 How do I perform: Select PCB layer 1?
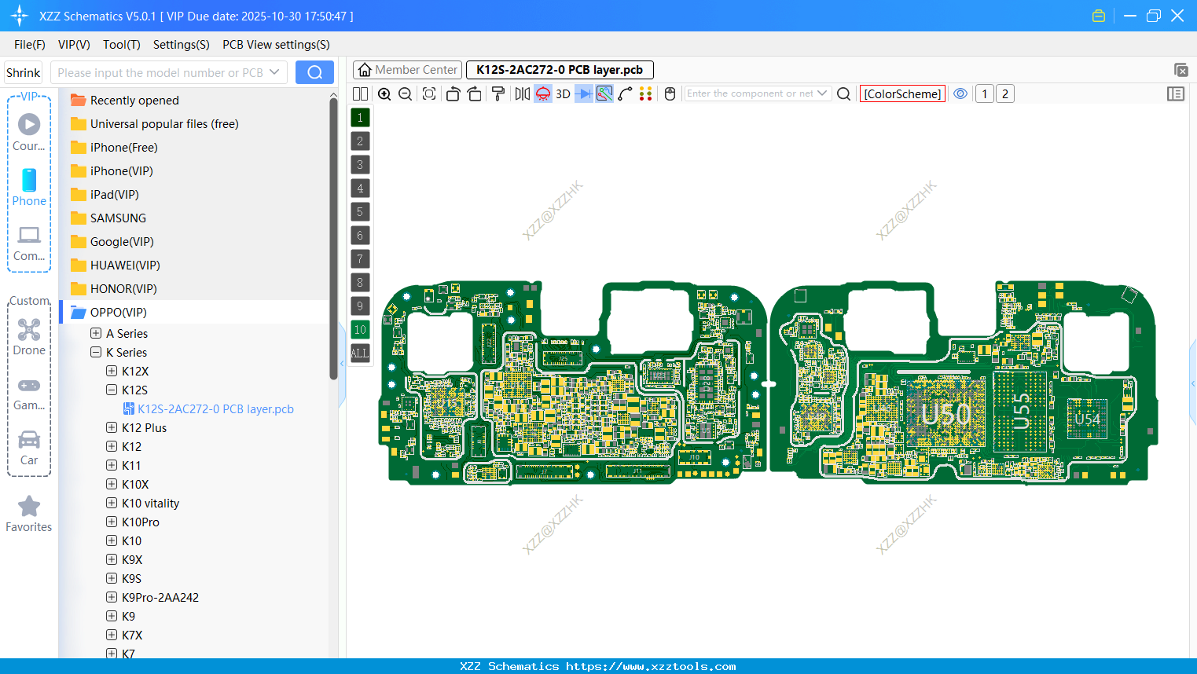(x=360, y=117)
